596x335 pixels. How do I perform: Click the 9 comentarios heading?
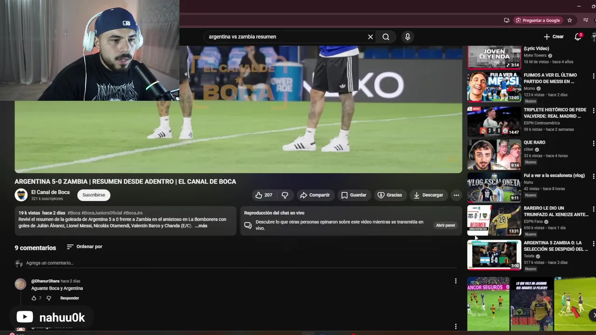pyautogui.click(x=35, y=248)
